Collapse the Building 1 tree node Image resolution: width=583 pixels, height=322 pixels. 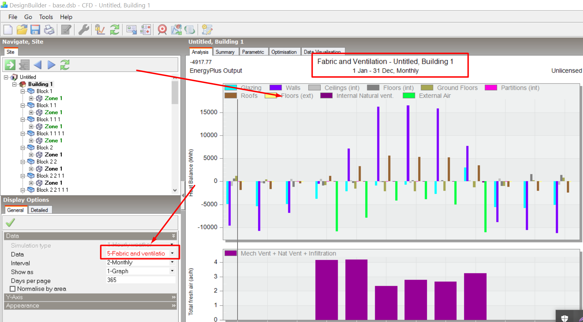(14, 84)
